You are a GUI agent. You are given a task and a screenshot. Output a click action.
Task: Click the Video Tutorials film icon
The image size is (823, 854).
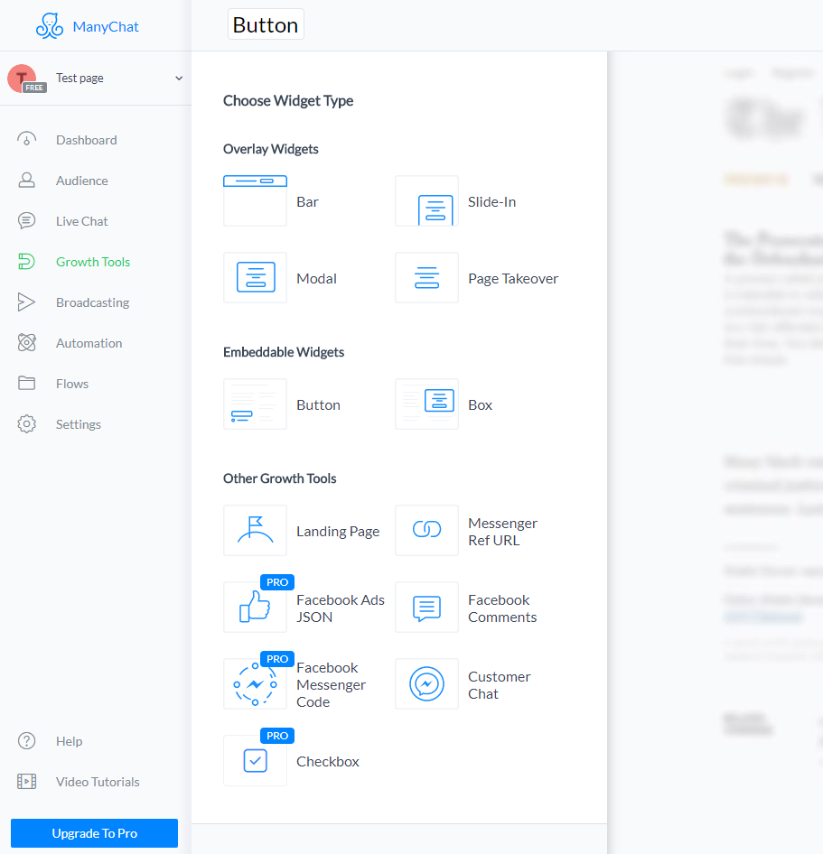click(27, 782)
